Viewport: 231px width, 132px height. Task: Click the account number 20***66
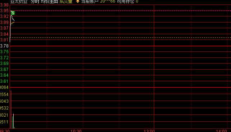[x=107, y=1]
